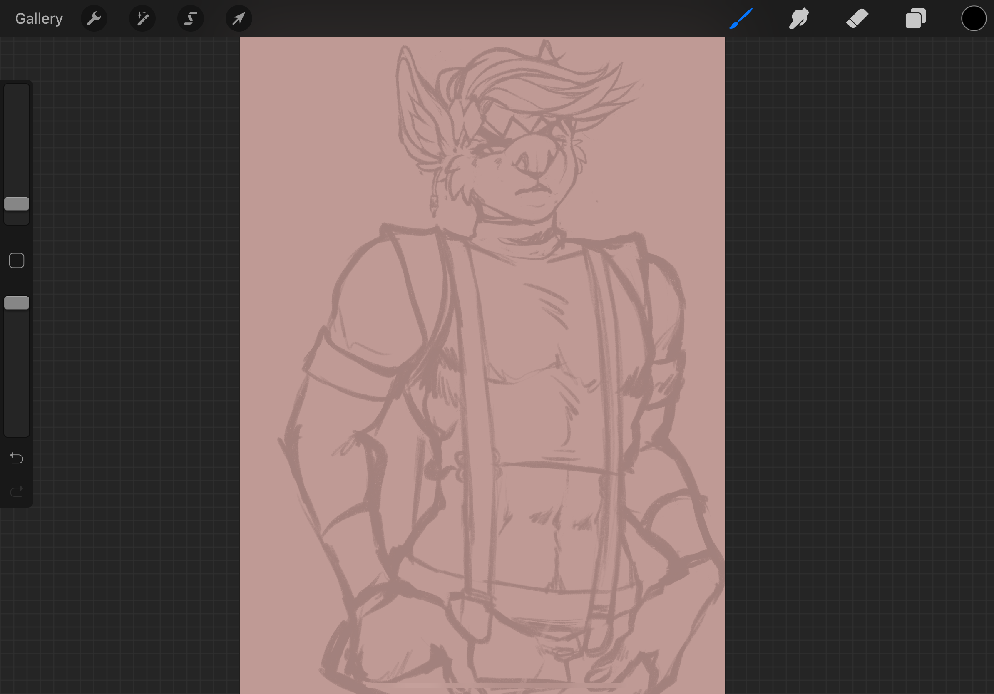The width and height of the screenshot is (994, 694).
Task: Activate the Transform arrow tool
Action: (239, 19)
